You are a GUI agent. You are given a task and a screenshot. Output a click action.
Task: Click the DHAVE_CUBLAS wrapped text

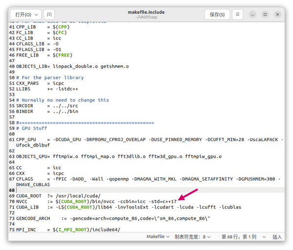click(33, 185)
